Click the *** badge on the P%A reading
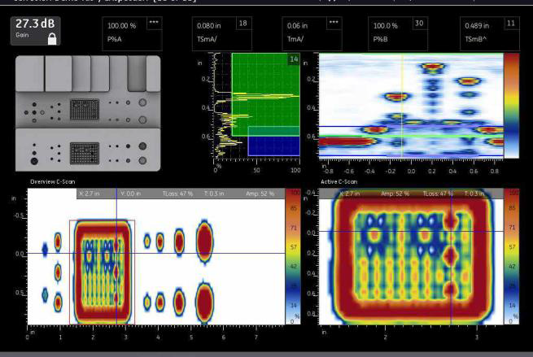533x357 pixels. tap(154, 23)
